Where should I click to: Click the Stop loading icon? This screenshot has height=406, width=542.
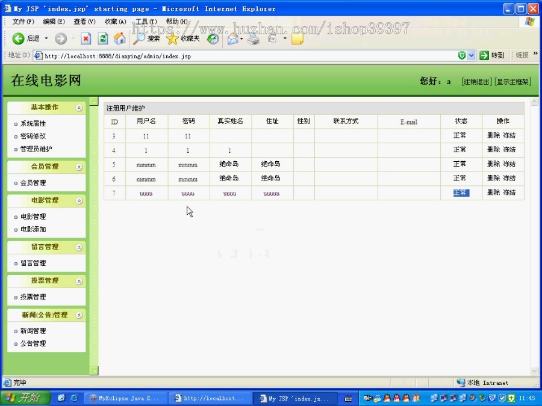pos(86,38)
